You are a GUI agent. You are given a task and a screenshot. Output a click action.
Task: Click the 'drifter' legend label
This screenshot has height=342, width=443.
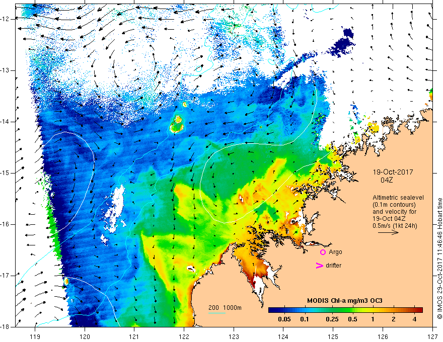[333, 266]
